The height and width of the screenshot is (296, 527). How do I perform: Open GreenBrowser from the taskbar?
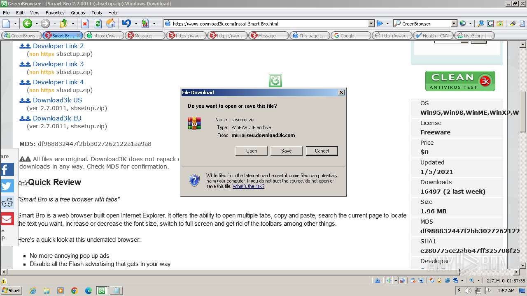(x=101, y=291)
